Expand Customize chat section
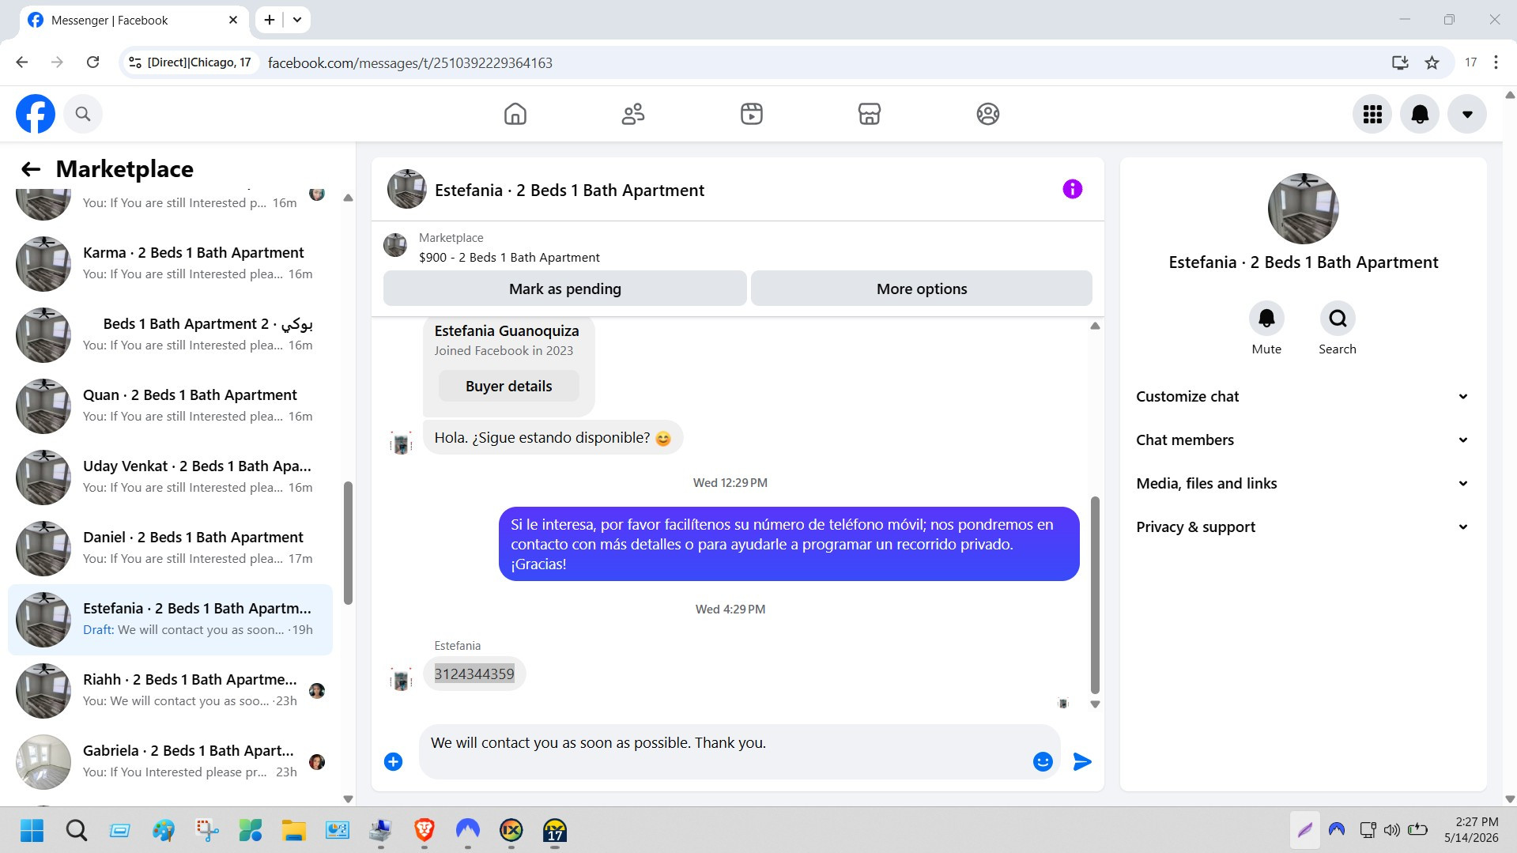The width and height of the screenshot is (1517, 853). [x=1303, y=397]
